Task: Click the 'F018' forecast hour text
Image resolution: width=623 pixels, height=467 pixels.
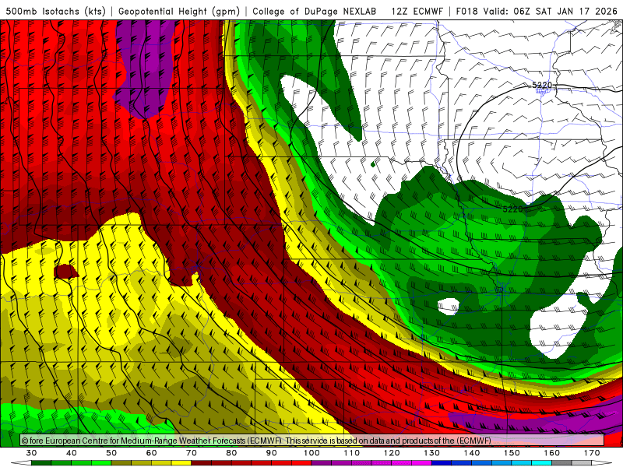Action: [x=466, y=11]
